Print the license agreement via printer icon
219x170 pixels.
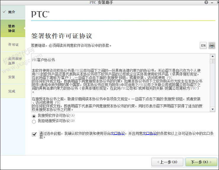click(212, 45)
